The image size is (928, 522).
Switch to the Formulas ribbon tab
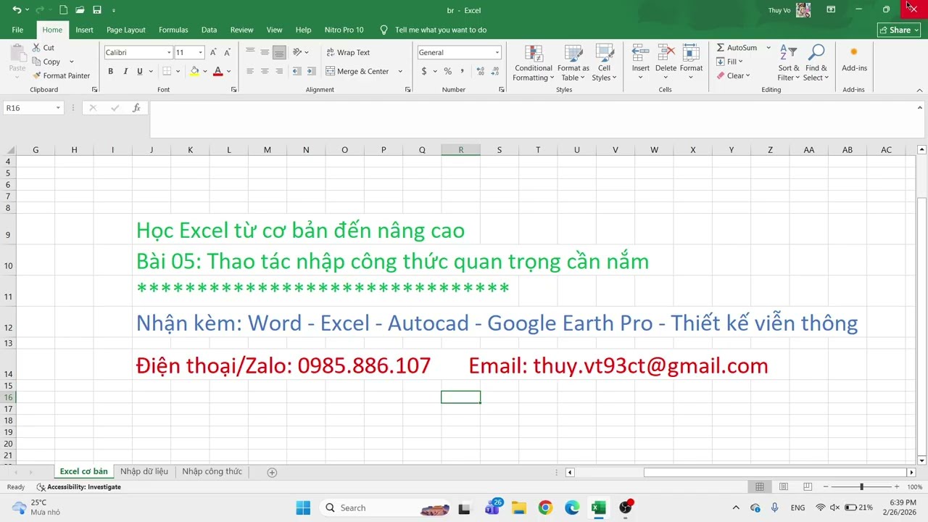(x=173, y=30)
